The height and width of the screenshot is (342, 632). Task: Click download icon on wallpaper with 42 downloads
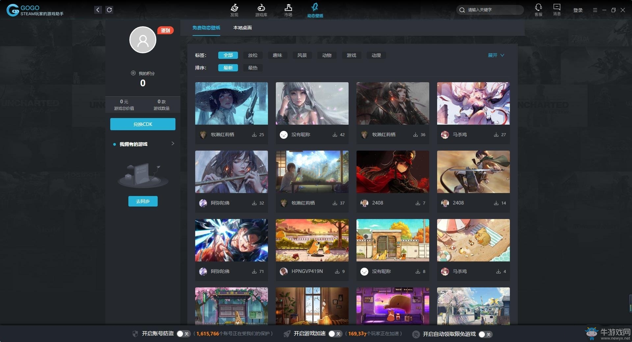[x=335, y=134]
